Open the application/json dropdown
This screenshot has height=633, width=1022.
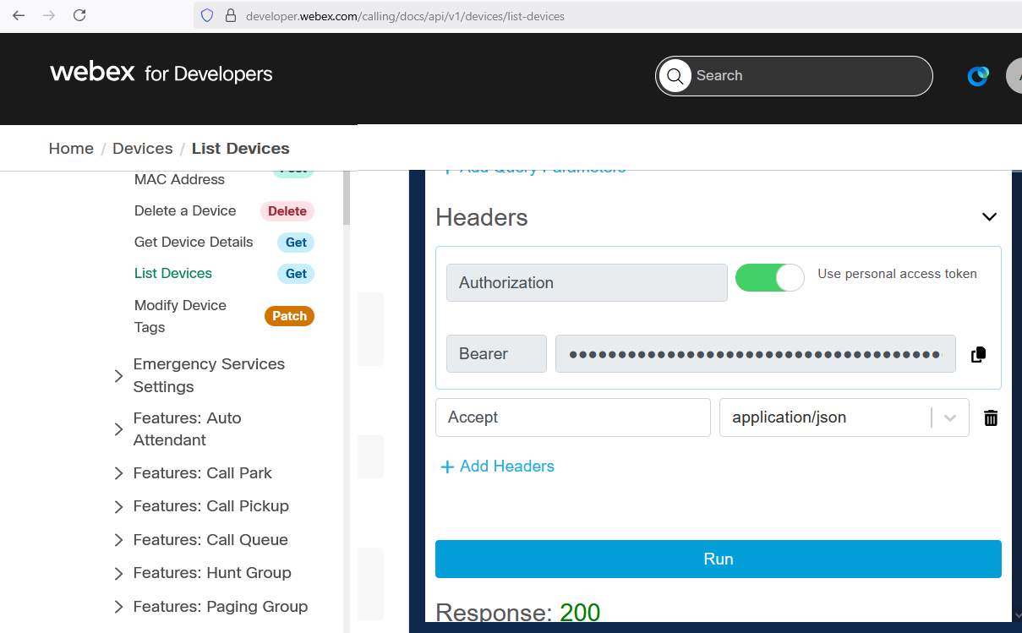point(950,417)
